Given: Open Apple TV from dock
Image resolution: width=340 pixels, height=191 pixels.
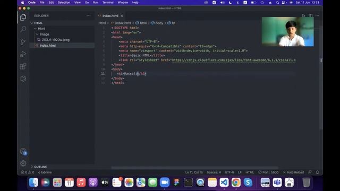Looking at the screenshot, I should [x=105, y=183].
